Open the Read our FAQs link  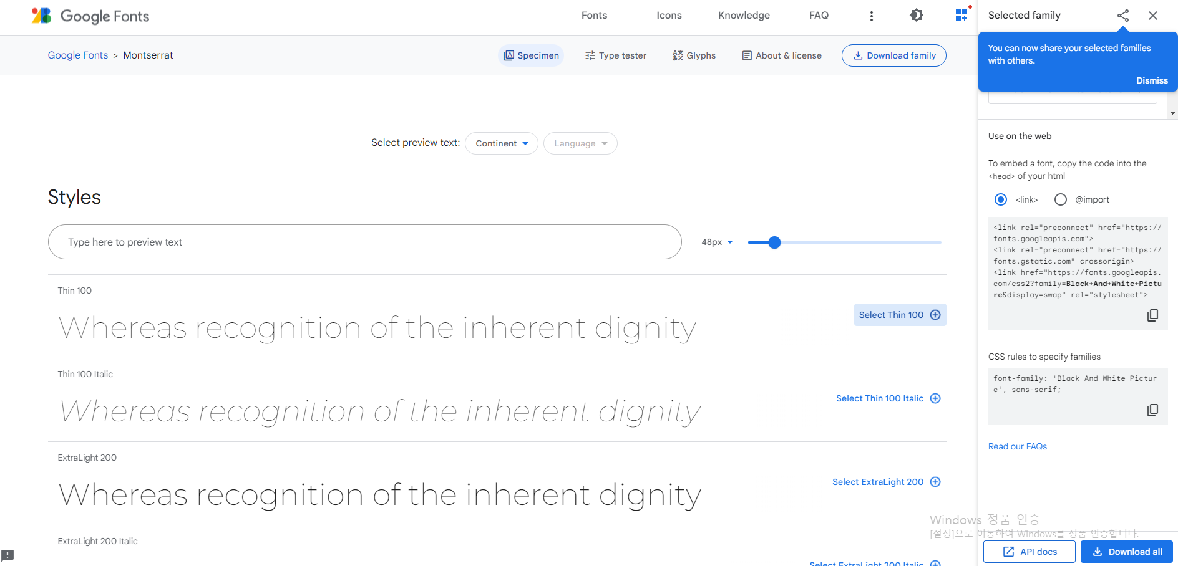1018,446
